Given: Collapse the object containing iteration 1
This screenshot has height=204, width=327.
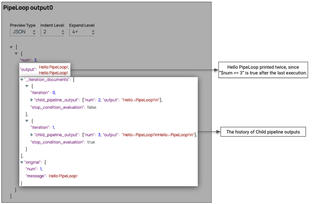Looking at the screenshot, I should (27, 121).
